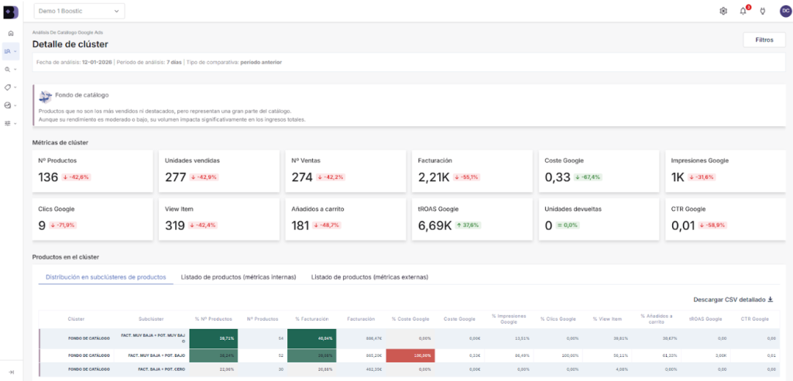The width and height of the screenshot is (793, 381).
Task: Open the settings gear icon in header
Action: (x=723, y=11)
